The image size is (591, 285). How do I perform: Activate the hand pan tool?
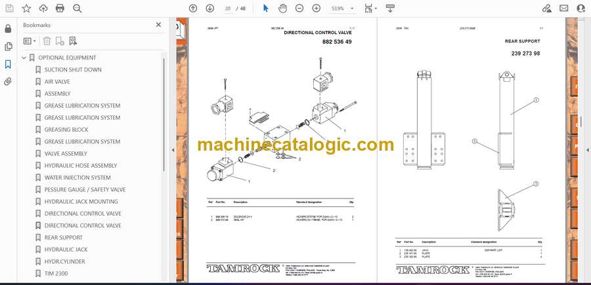point(282,9)
